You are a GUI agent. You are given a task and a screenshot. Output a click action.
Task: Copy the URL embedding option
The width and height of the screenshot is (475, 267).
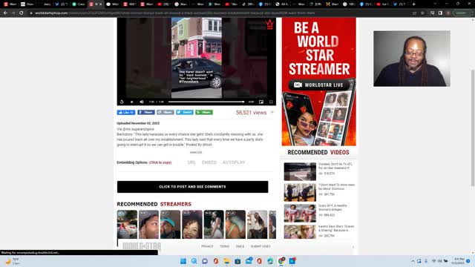coord(191,162)
